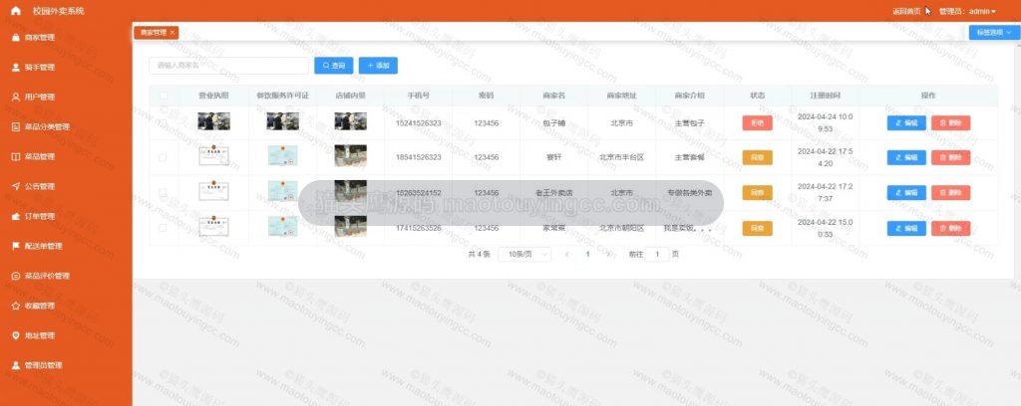
Task: Toggle the select-all header checkbox
Action: (163, 97)
